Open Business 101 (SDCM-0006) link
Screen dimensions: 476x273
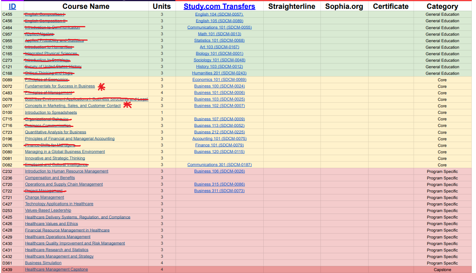(219, 93)
